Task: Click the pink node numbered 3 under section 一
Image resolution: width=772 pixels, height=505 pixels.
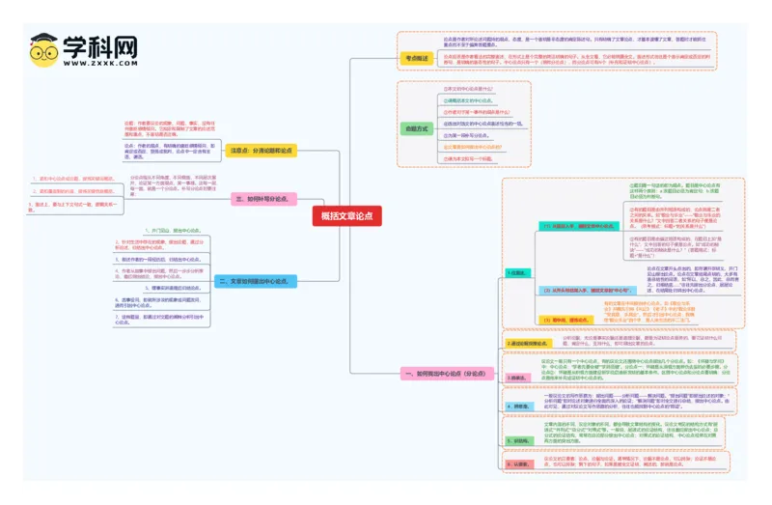Action: pos(518,378)
